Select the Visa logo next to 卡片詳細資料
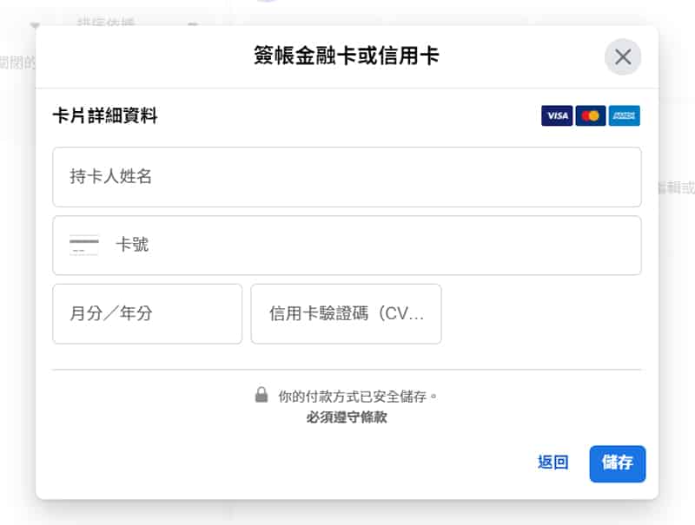The width and height of the screenshot is (695, 525). [557, 115]
